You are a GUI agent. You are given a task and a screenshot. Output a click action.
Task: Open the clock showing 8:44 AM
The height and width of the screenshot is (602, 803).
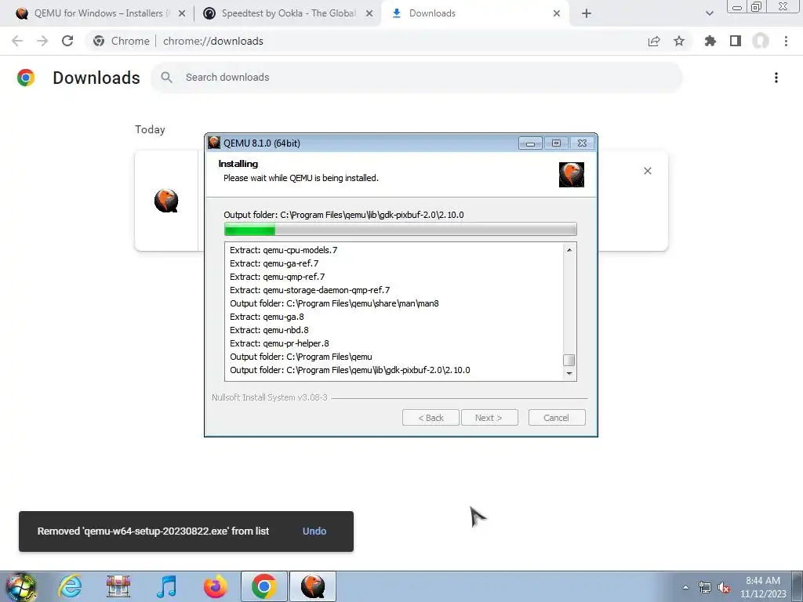coord(763,587)
